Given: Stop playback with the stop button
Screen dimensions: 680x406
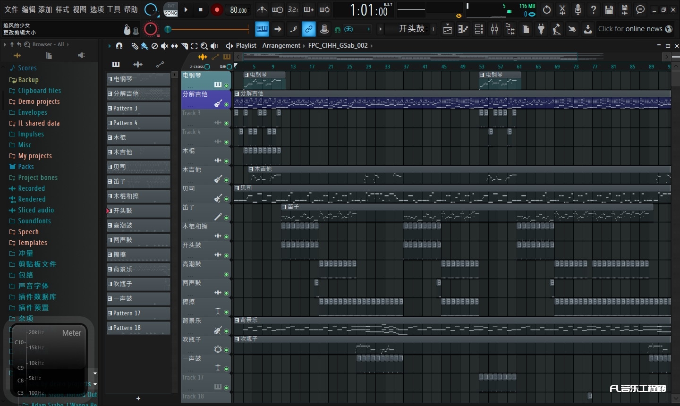Looking at the screenshot, I should tap(201, 9).
